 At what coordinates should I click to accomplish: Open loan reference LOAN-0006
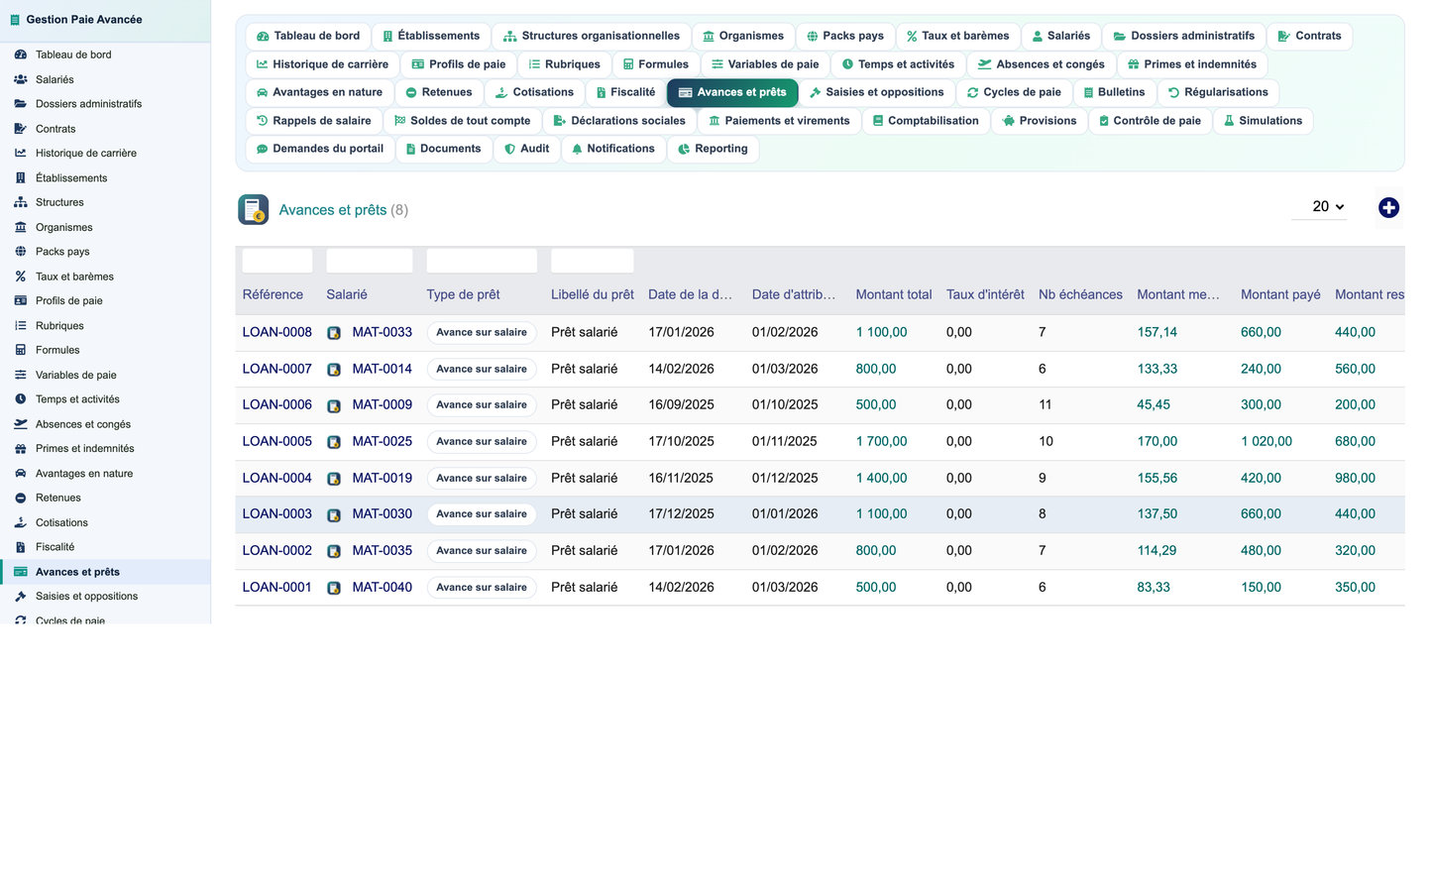pos(276,405)
